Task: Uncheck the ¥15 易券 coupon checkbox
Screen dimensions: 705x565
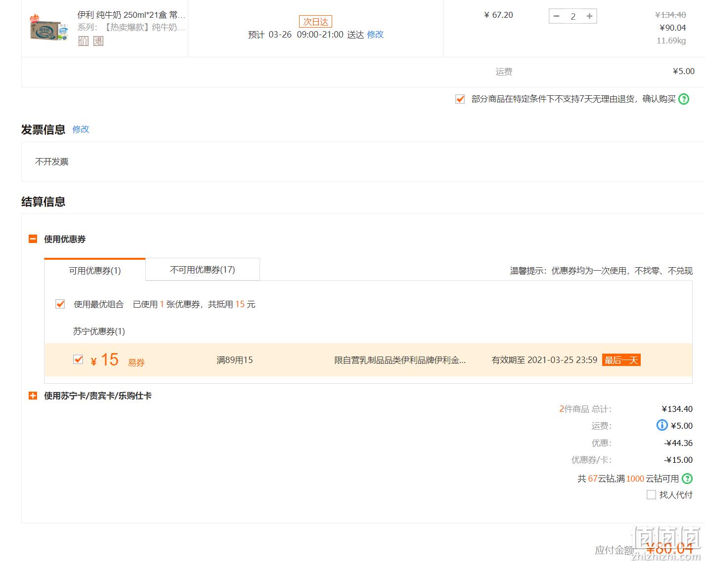Action: 78,359
